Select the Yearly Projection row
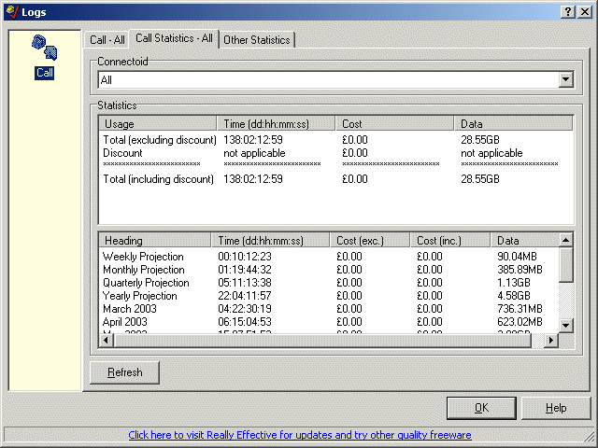The image size is (598, 448). [x=329, y=296]
